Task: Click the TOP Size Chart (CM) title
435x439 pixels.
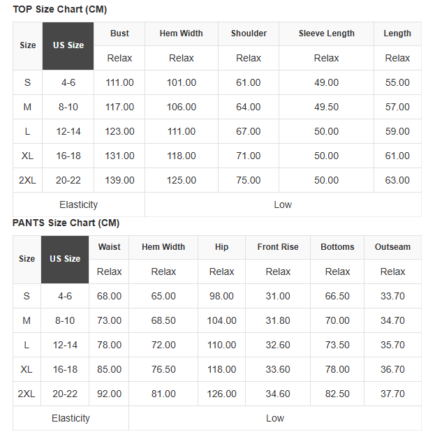Action: (x=60, y=10)
